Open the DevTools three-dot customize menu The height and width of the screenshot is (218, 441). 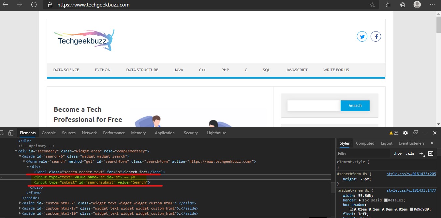click(x=425, y=133)
